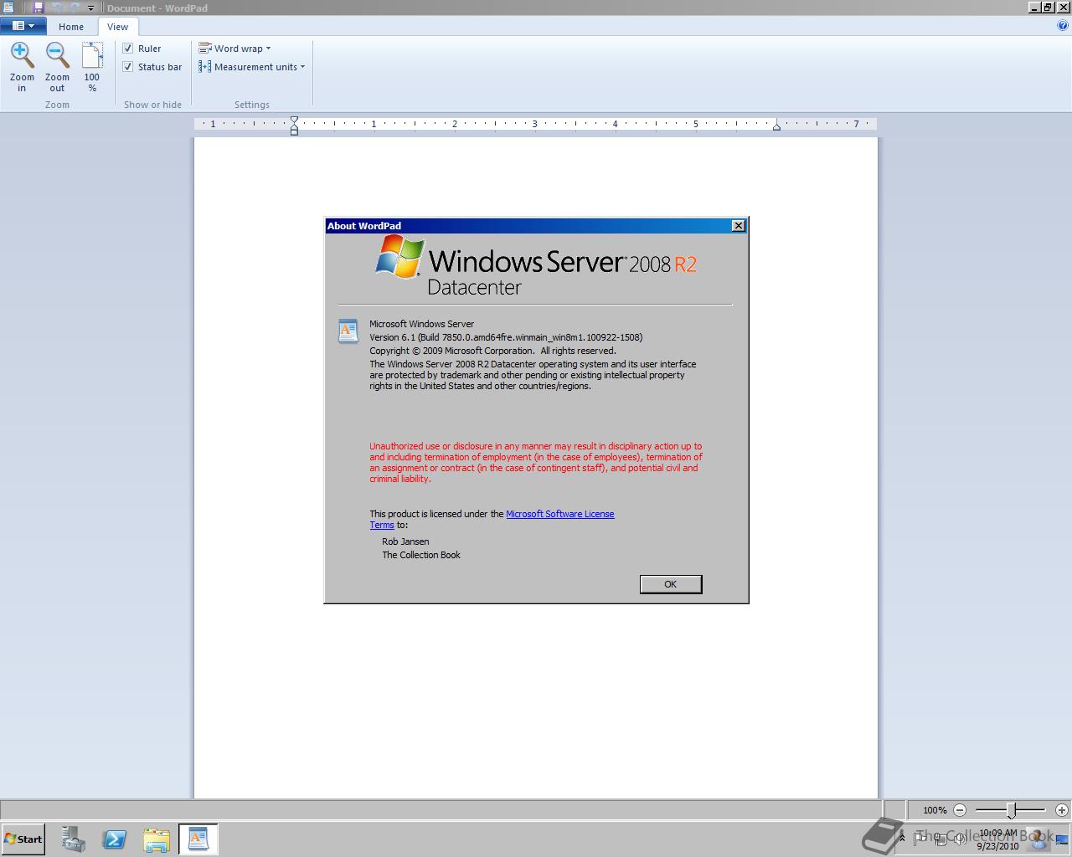Minimize the WordPad window
Viewport: 1072px width, 857px height.
pyautogui.click(x=1034, y=8)
